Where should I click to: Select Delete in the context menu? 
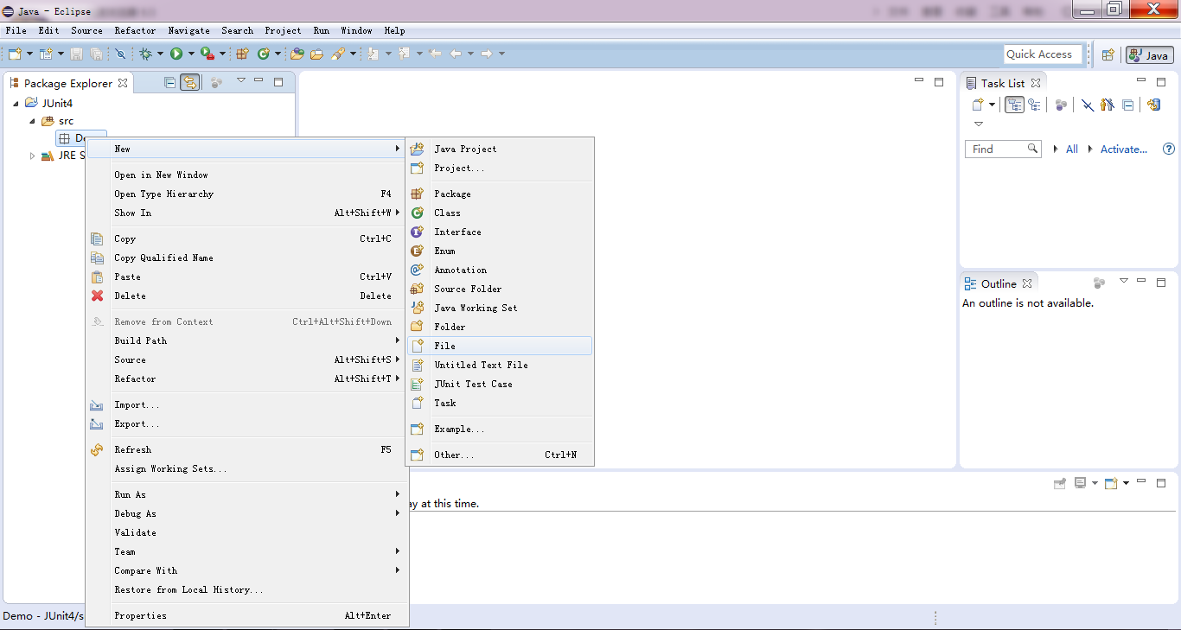[247, 296]
